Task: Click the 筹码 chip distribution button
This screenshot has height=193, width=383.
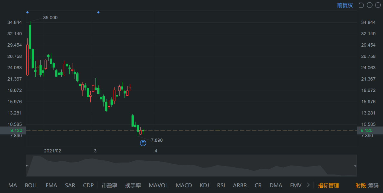Action: [x=373, y=186]
